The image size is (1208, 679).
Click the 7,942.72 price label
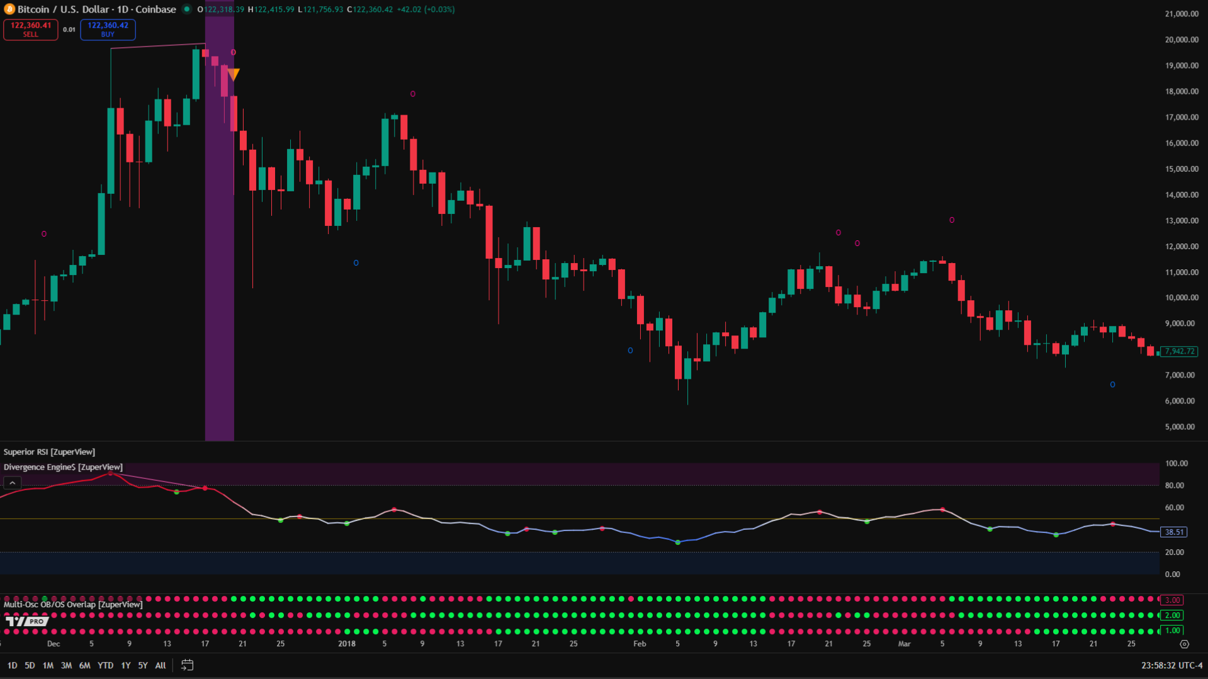click(1178, 351)
